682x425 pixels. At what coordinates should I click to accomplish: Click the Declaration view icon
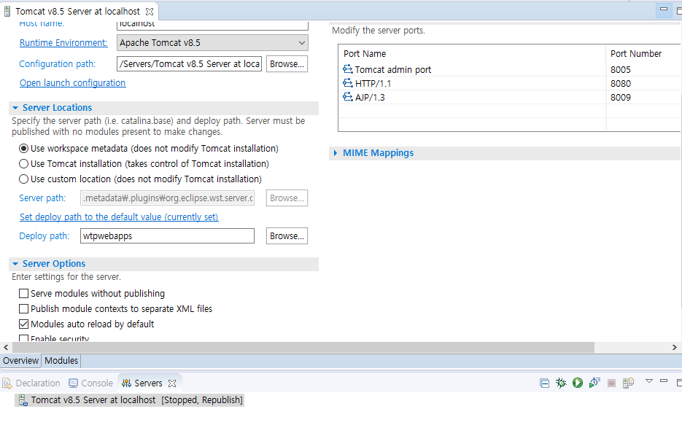pyautogui.click(x=7, y=383)
